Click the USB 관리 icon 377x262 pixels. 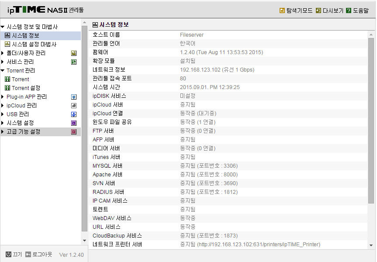click(74, 114)
